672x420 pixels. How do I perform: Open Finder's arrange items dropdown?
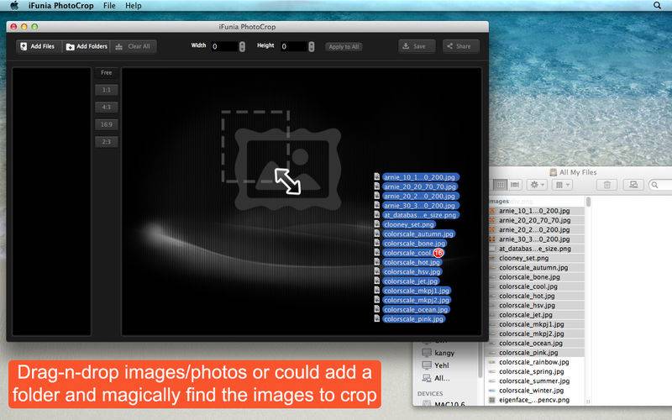point(562,185)
